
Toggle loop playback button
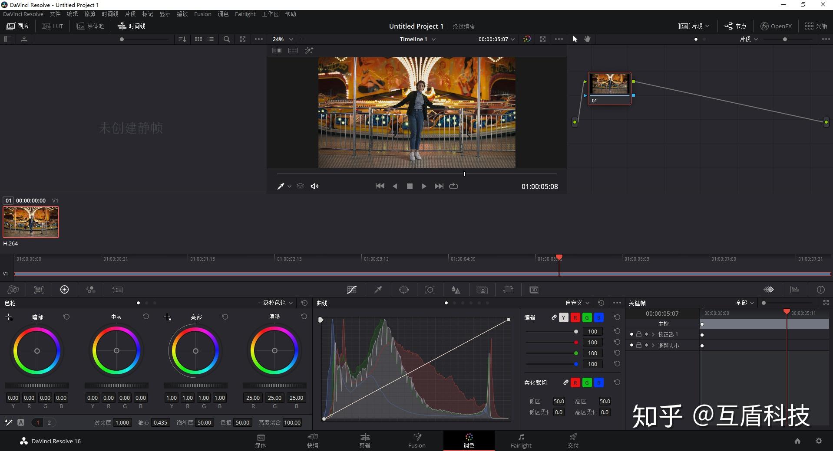pos(453,186)
